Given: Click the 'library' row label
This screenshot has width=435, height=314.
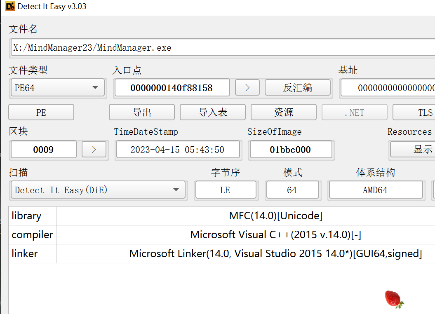Looking at the screenshot, I should pyautogui.click(x=27, y=216).
